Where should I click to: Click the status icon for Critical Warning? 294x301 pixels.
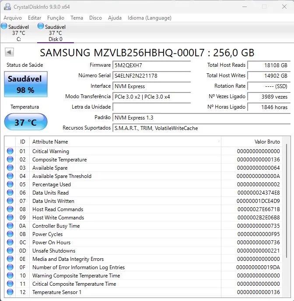tap(10, 151)
